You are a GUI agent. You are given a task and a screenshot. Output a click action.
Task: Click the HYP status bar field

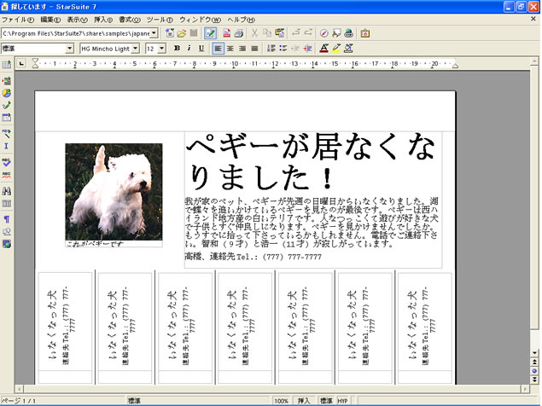342,401
